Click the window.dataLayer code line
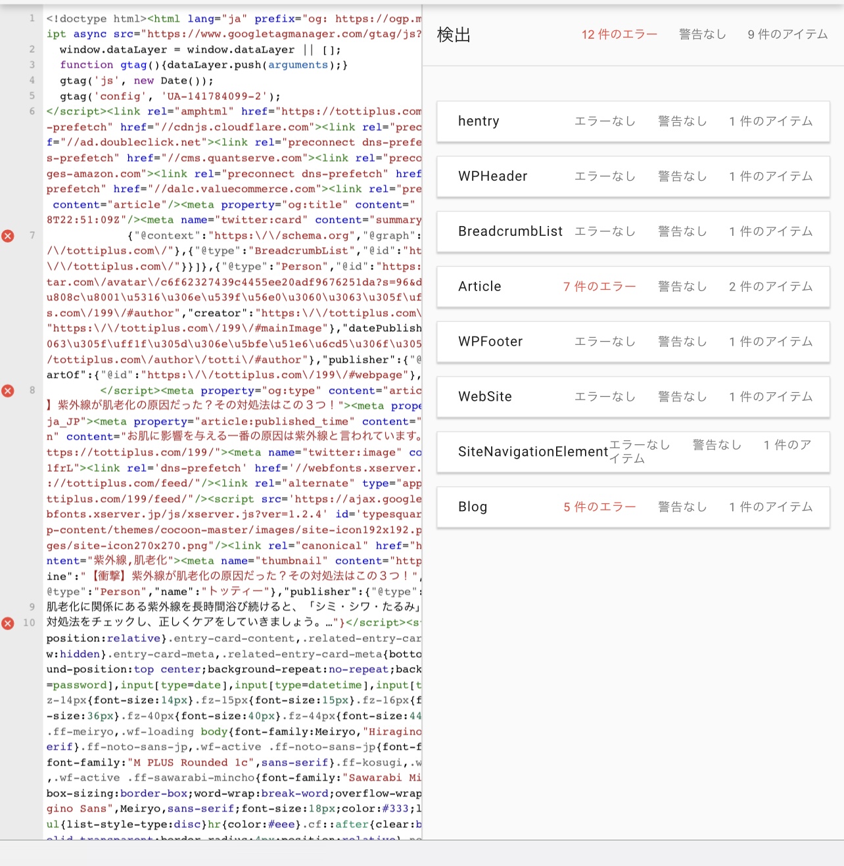844x866 pixels. [200, 49]
